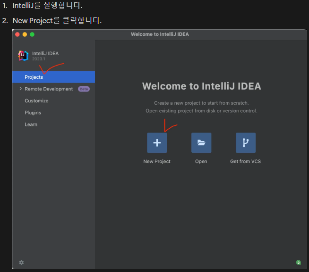Click the Welcome to IntelliJ IDEA heading

(x=201, y=86)
